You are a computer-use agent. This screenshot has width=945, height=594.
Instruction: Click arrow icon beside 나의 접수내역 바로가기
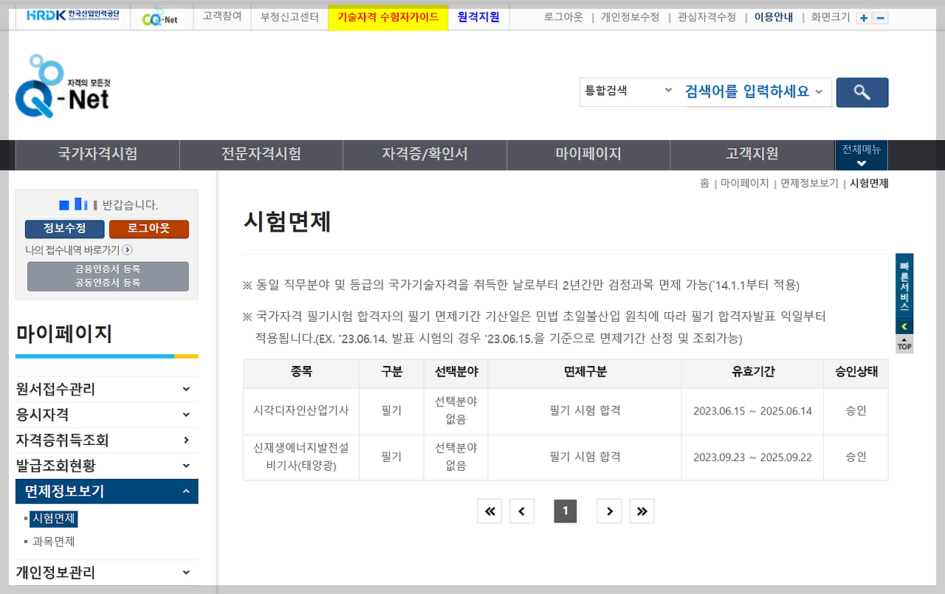pos(127,250)
